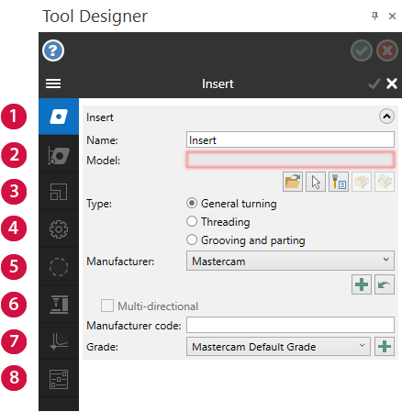Toggle the Multi-directional checkbox

[107, 306]
